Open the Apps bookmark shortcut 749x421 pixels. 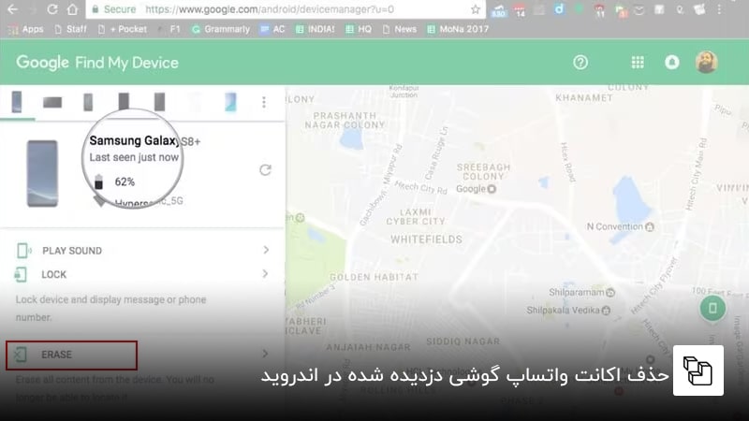click(26, 29)
